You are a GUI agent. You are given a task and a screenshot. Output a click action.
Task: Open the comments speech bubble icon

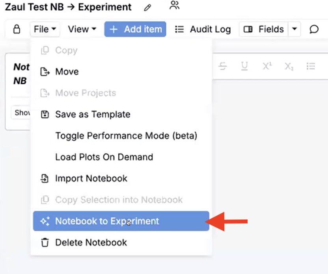[x=314, y=29]
